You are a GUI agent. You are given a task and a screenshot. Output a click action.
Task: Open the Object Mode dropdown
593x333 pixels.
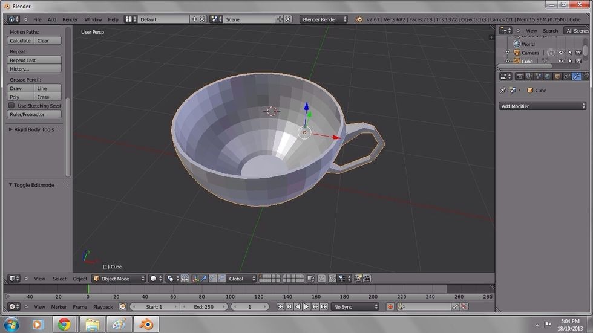coord(119,279)
